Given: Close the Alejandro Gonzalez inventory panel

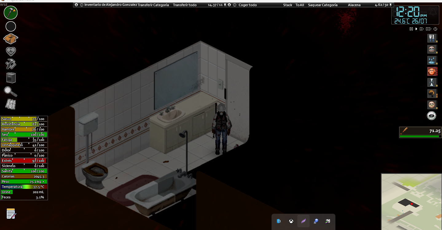Looking at the screenshot, I should 76,5.
